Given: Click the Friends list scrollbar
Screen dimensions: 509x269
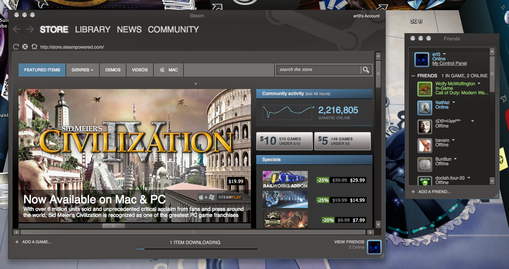Looking at the screenshot, I should (492, 74).
